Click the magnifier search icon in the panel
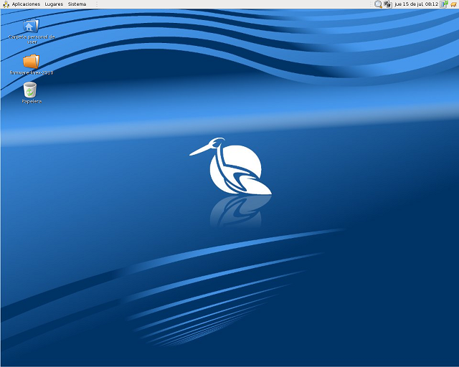This screenshot has height=367, width=459. pos(378,4)
